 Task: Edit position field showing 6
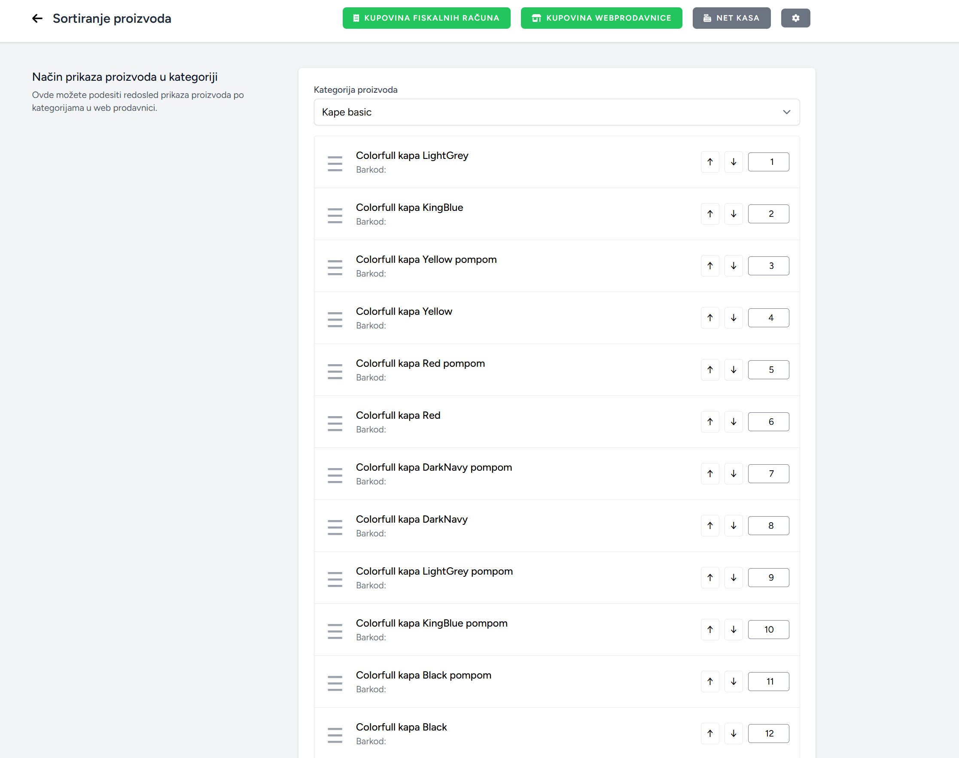point(768,422)
